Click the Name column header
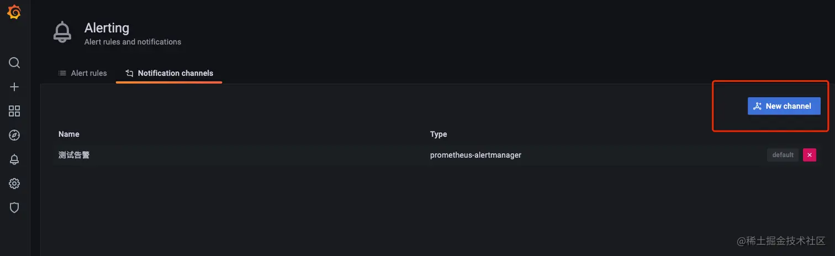This screenshot has height=256, width=835. coord(69,134)
